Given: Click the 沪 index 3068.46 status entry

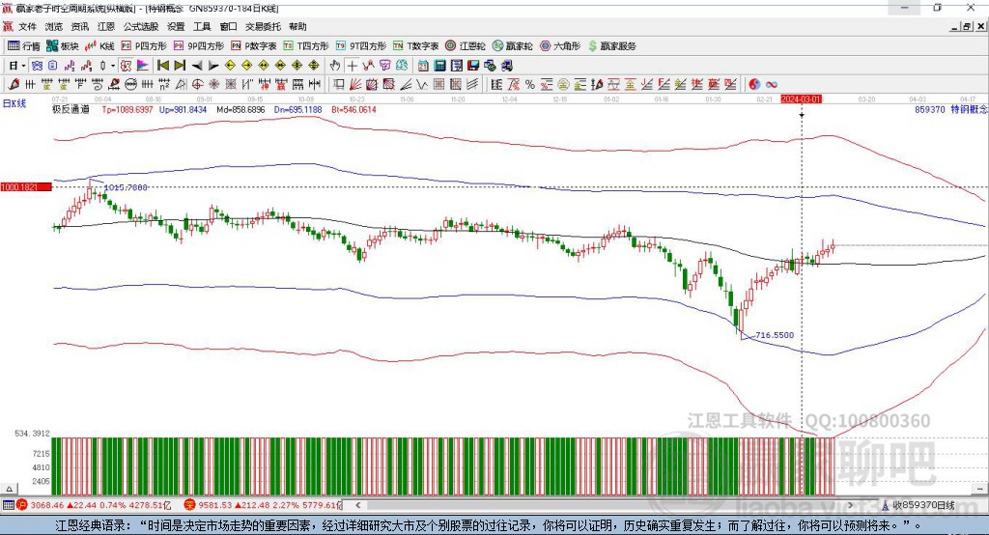Looking at the screenshot, I should [94, 505].
